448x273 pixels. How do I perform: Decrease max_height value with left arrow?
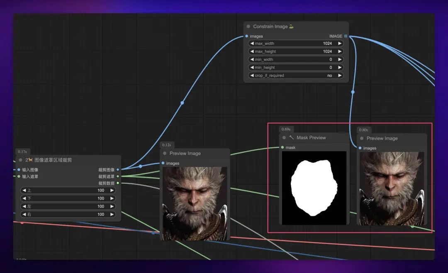point(252,51)
